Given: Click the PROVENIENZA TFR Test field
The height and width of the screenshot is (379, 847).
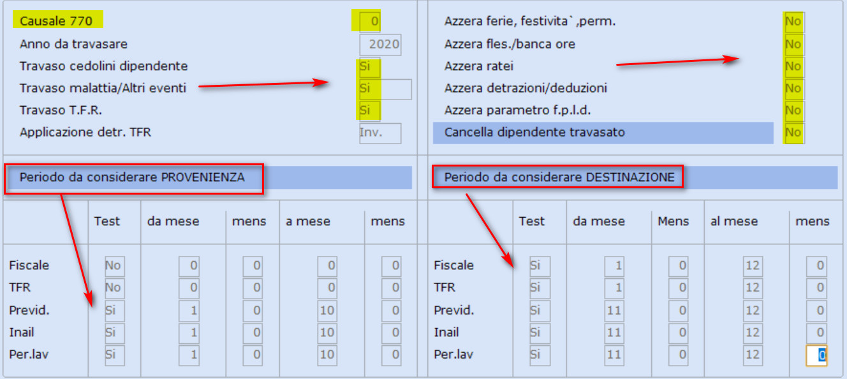Looking at the screenshot, I should [x=115, y=288].
